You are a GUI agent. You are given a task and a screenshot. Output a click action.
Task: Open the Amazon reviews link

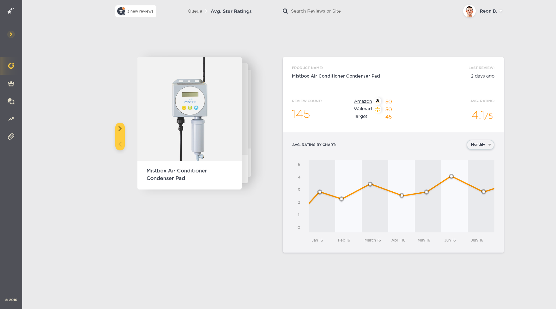coord(363,101)
